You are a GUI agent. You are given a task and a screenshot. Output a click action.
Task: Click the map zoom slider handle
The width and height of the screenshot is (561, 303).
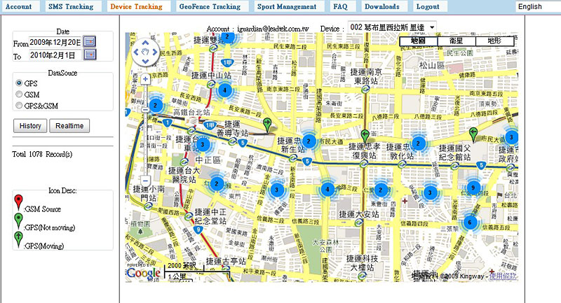point(145,110)
